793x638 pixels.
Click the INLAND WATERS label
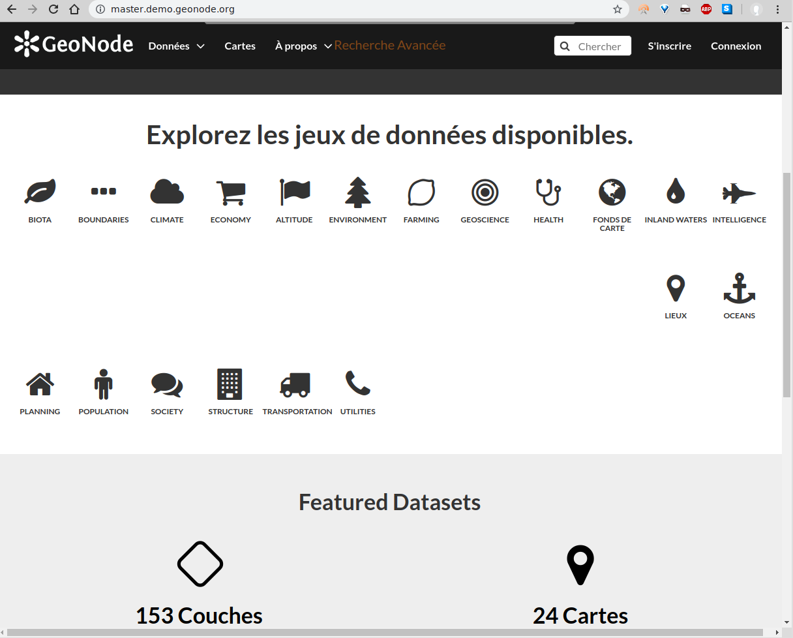point(676,220)
